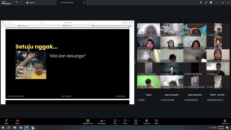Open Zoom from the Windows taskbar

pos(27,127)
